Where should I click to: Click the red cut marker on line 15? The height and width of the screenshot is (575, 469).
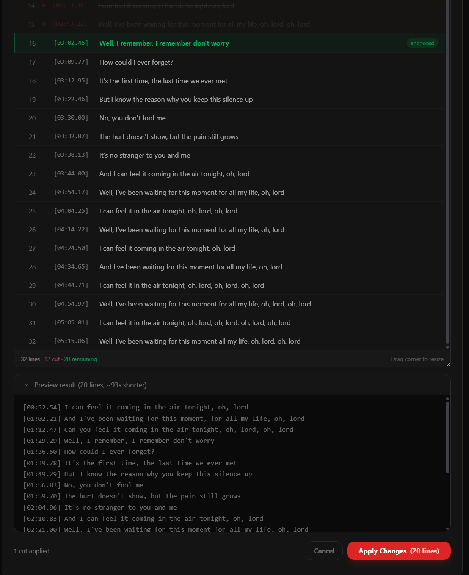tap(44, 24)
